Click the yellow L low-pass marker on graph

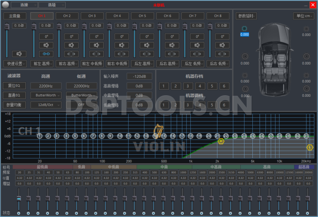[x=310, y=147]
